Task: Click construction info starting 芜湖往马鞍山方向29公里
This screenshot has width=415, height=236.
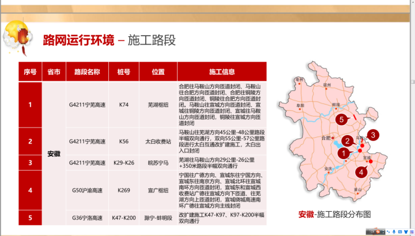Action: [x=222, y=163]
